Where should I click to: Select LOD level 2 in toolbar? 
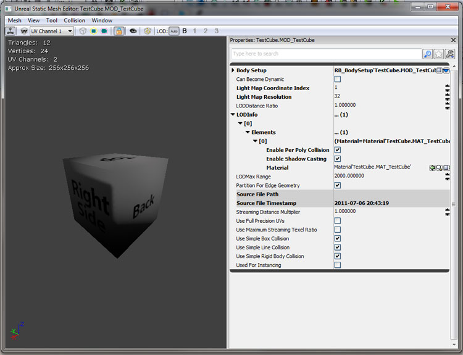coord(206,31)
